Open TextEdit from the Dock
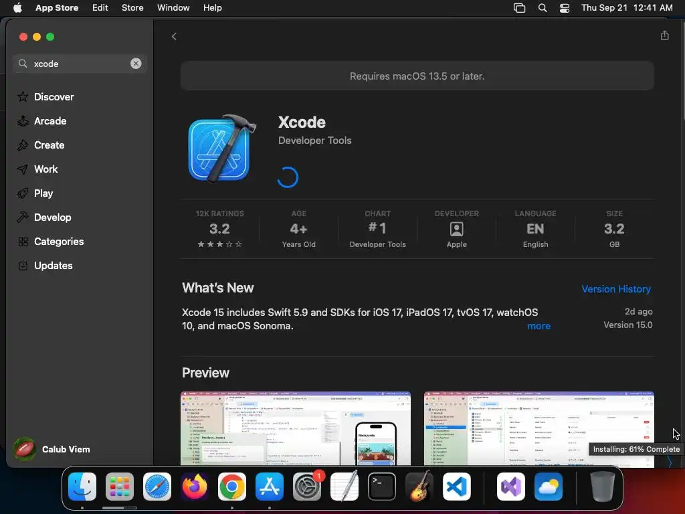Image resolution: width=685 pixels, height=514 pixels. pos(345,487)
